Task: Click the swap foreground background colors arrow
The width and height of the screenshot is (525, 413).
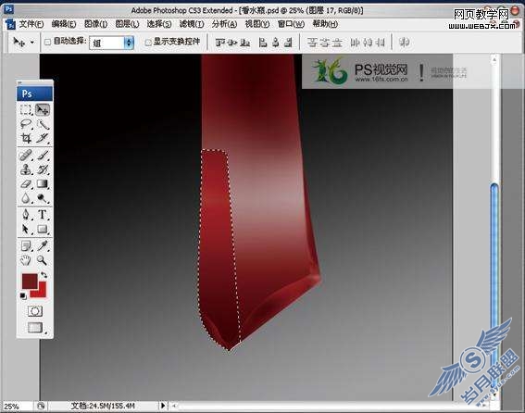Action: coord(44,275)
